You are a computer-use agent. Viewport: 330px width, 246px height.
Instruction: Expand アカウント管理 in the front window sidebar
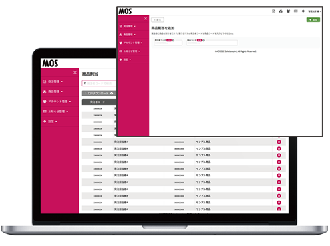click(131, 43)
